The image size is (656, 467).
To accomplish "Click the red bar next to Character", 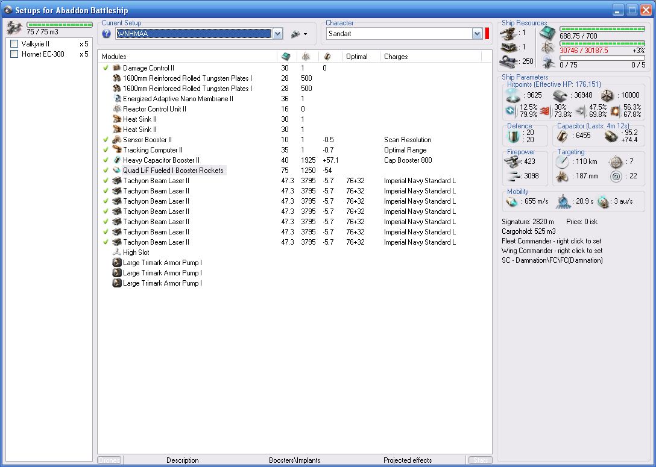I will [x=487, y=34].
